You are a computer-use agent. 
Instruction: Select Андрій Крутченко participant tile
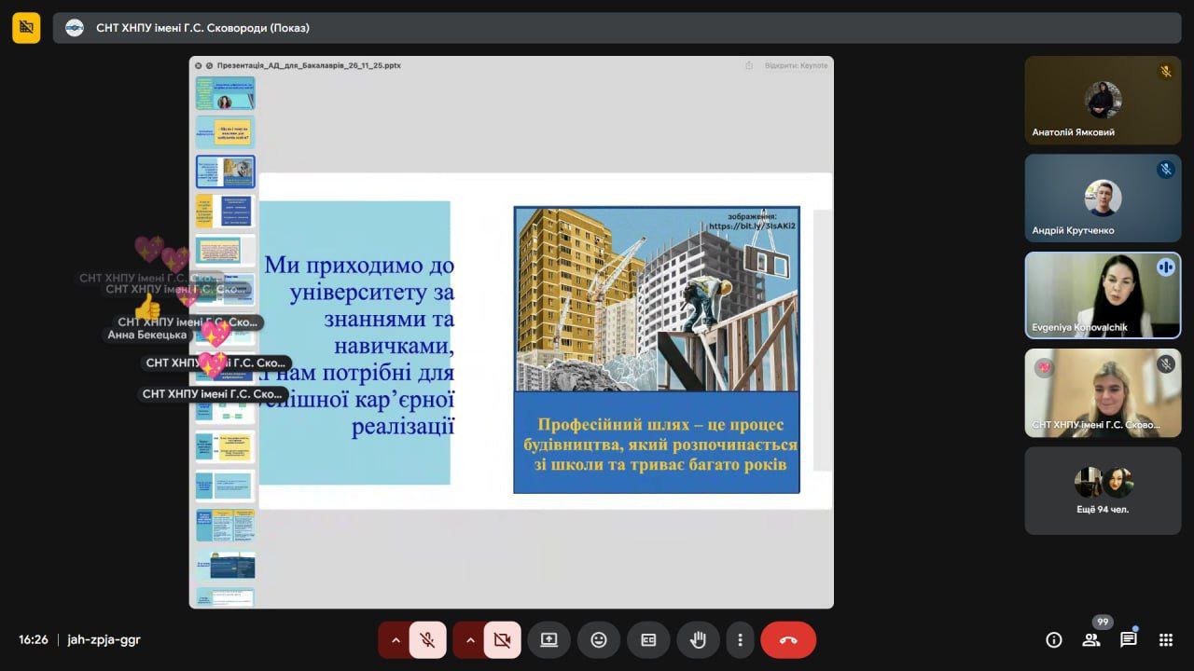[1103, 198]
